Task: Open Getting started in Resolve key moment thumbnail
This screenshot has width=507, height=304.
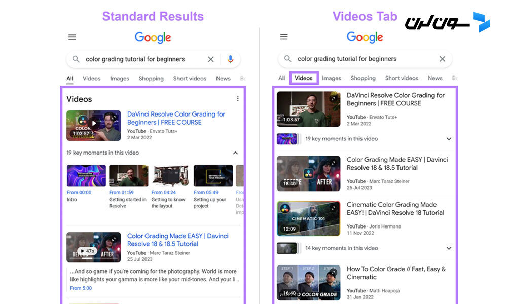Action: (x=129, y=176)
